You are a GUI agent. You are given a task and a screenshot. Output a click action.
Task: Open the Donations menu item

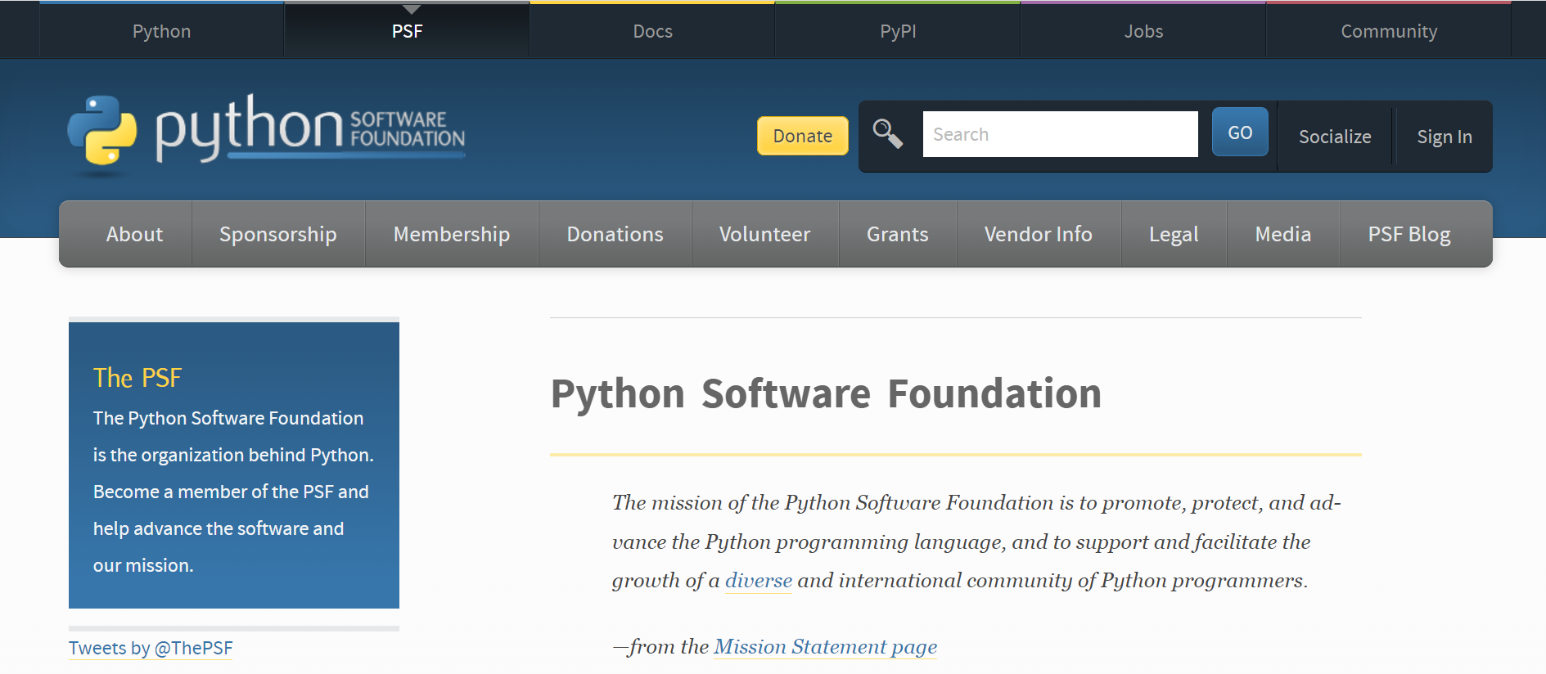(x=615, y=234)
